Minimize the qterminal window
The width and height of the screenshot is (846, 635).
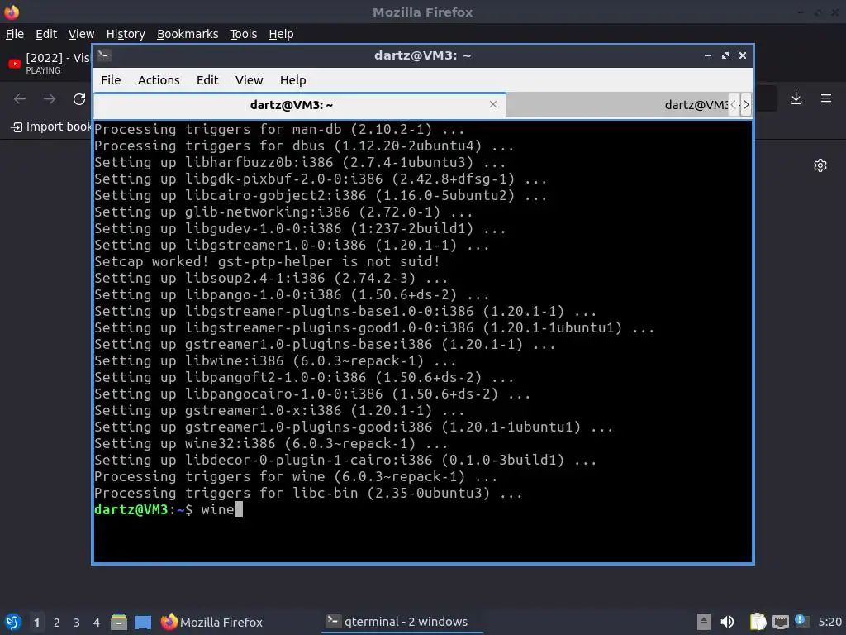[x=708, y=55]
